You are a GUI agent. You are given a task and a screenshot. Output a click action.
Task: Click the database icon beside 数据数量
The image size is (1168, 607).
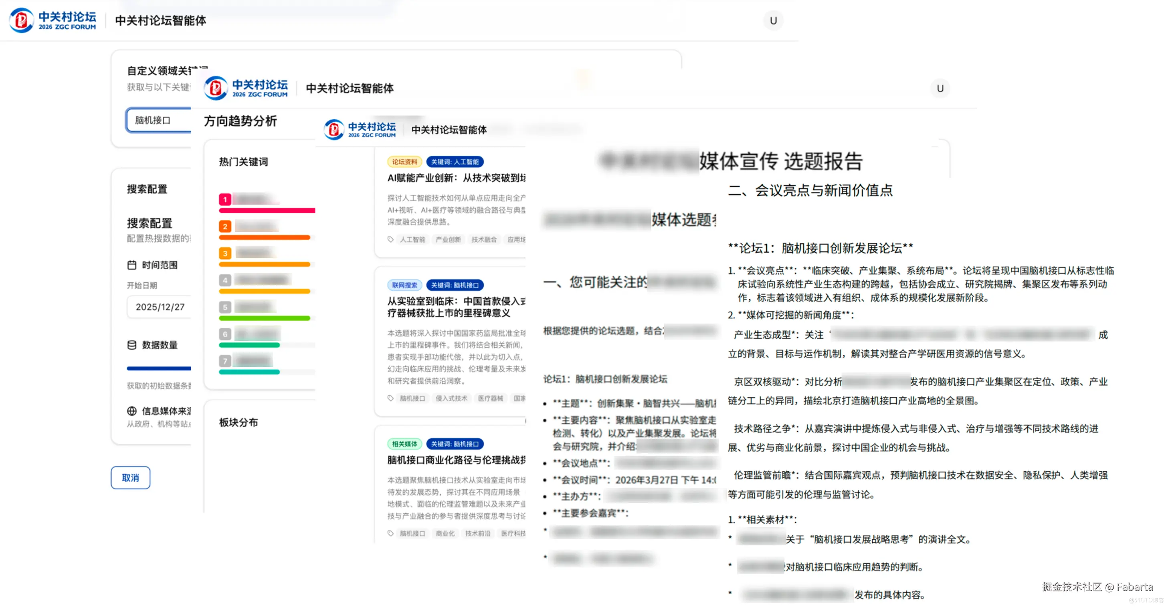point(131,345)
